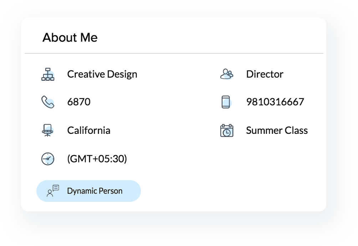Click the About Me heading
The height and width of the screenshot is (246, 358).
point(70,37)
